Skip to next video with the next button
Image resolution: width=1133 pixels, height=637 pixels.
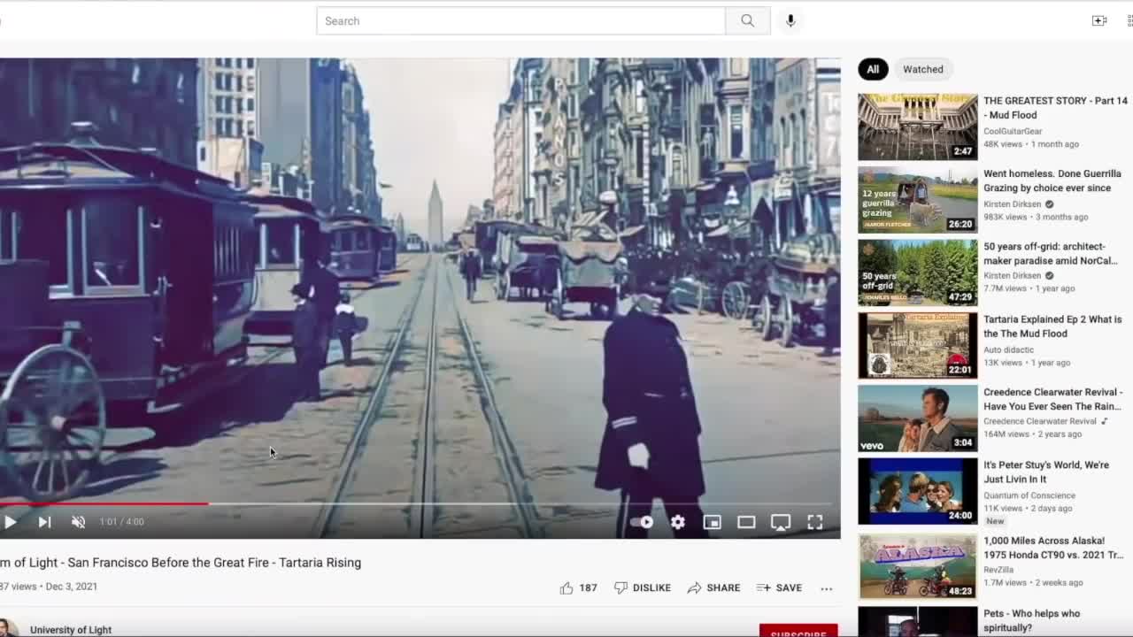(x=44, y=522)
